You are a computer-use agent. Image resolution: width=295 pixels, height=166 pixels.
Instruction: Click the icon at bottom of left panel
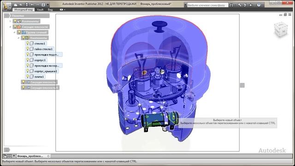point(7,150)
